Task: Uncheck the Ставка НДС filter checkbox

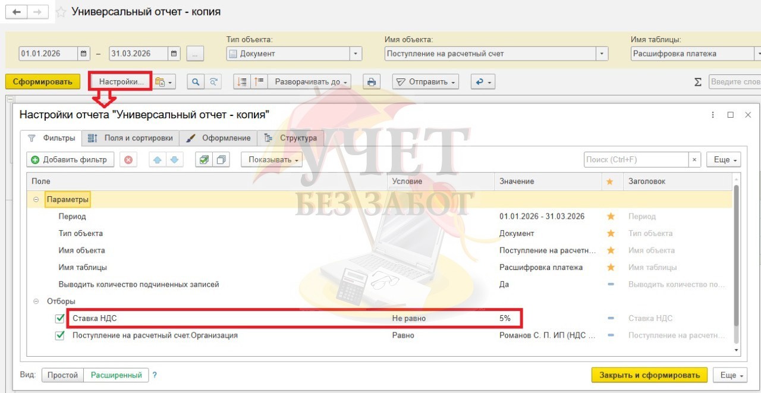Action: pyautogui.click(x=60, y=318)
